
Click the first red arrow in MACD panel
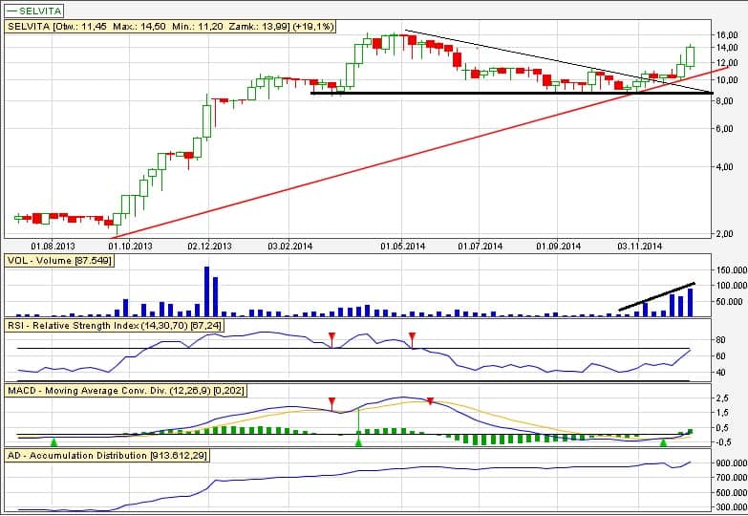pyautogui.click(x=331, y=402)
